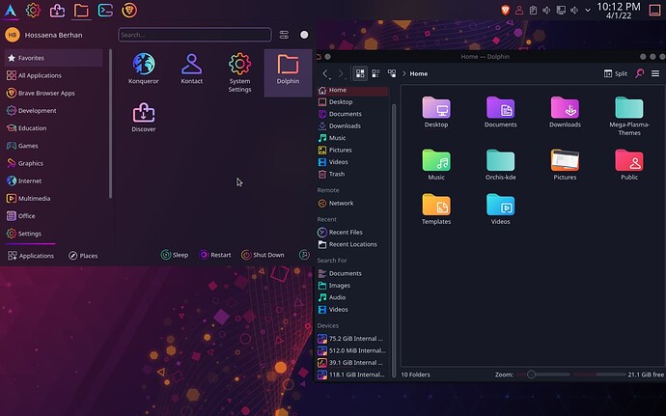Select the Public folder
Viewport: 666px width, 416px height.
click(629, 164)
